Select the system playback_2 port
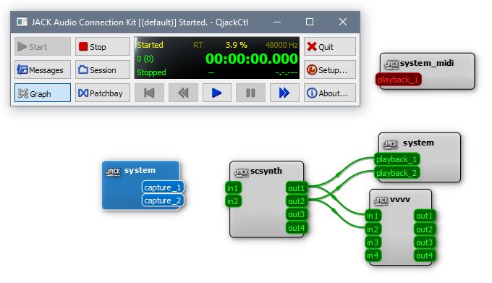 pyautogui.click(x=396, y=173)
